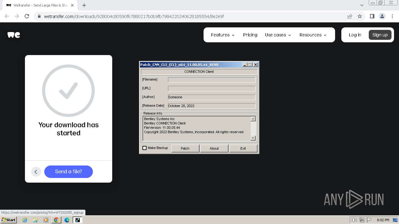Expand the Use cases menu
The width and height of the screenshot is (399, 224).
pyautogui.click(x=278, y=35)
